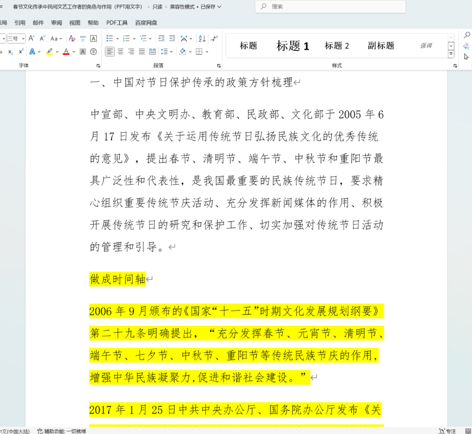472x434 pixels.
Task: Toggle subscript formatting
Action: [10, 52]
